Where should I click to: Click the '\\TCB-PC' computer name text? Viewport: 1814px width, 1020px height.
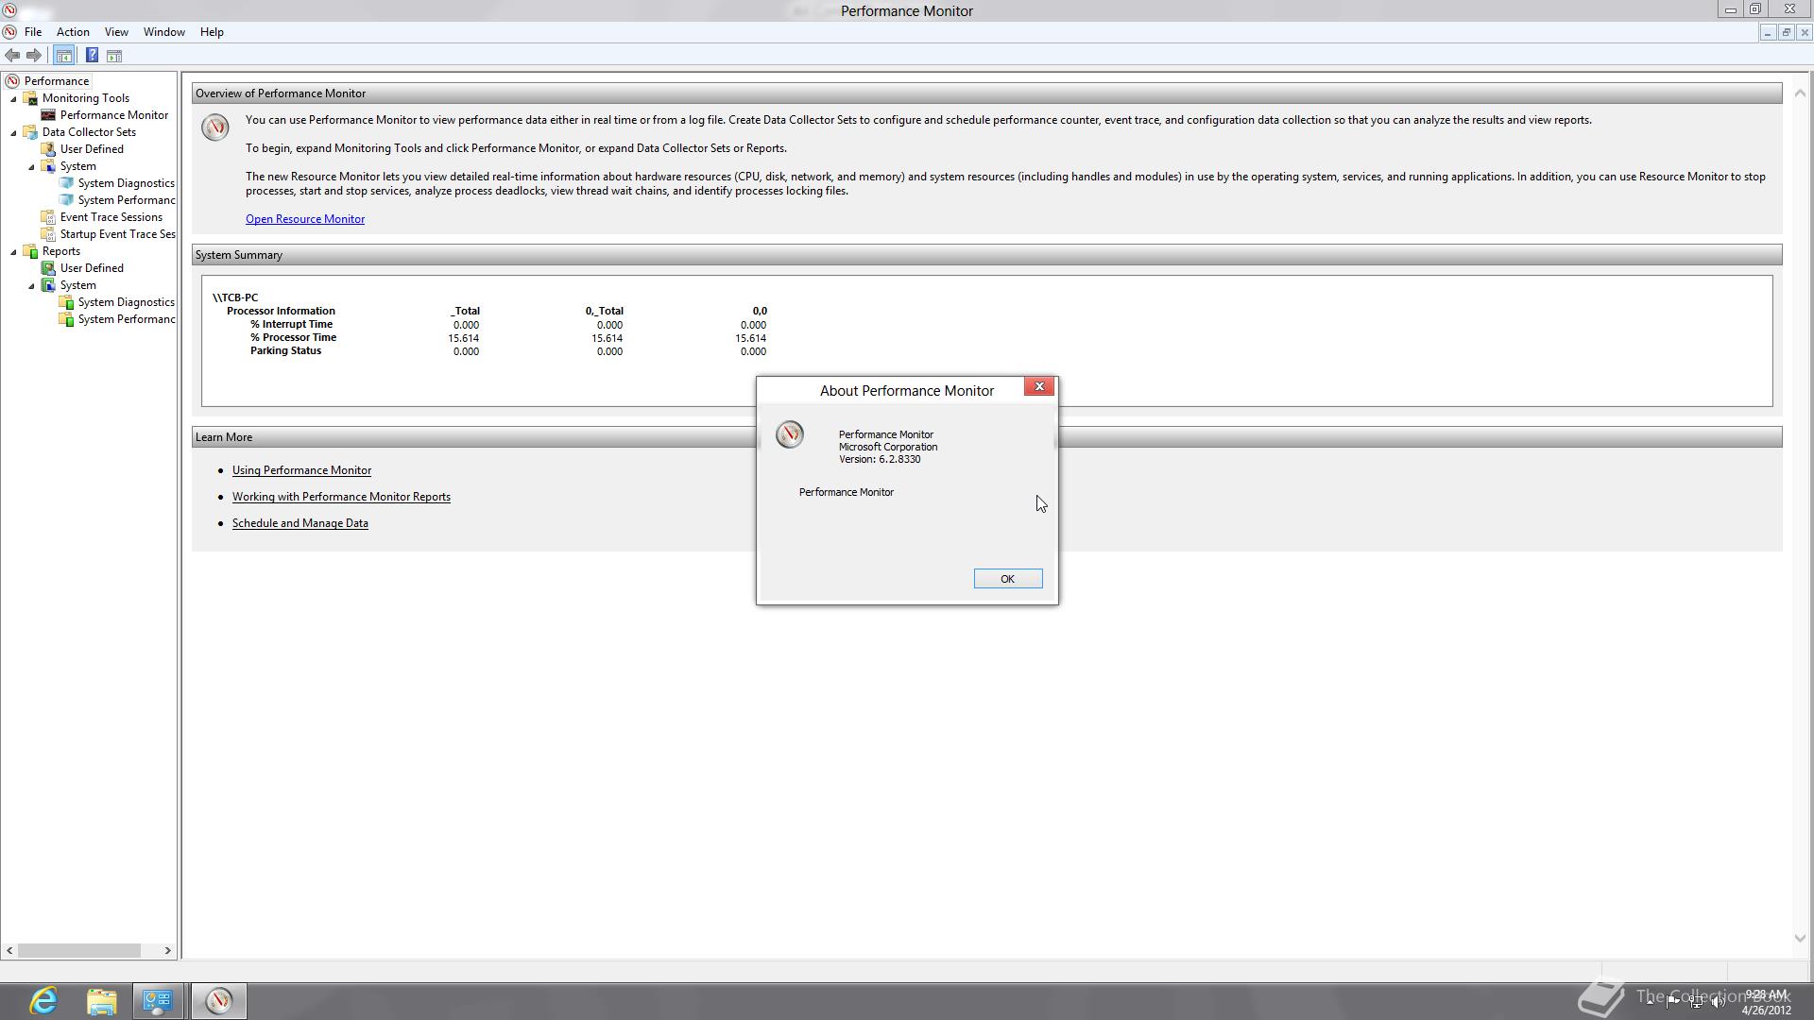point(235,297)
